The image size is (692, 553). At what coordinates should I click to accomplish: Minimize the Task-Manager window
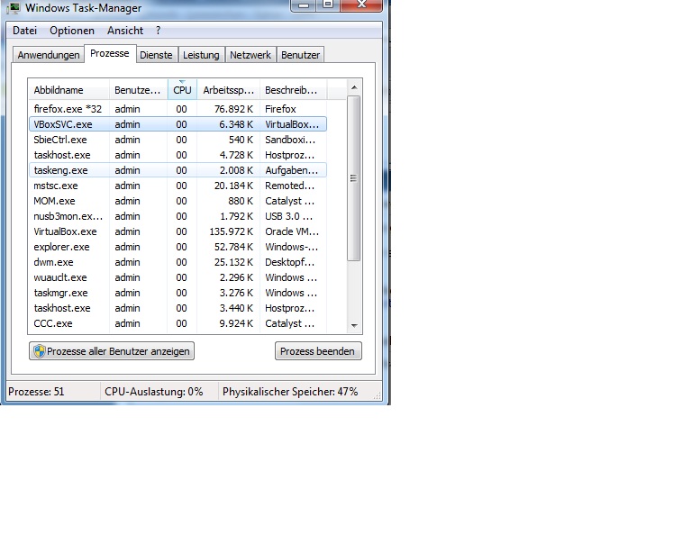coord(304,5)
